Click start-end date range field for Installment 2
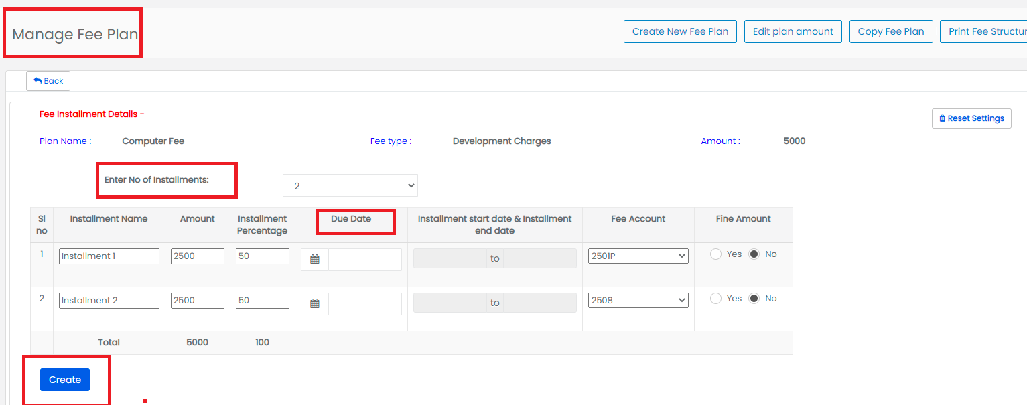The image size is (1027, 405). (x=495, y=303)
